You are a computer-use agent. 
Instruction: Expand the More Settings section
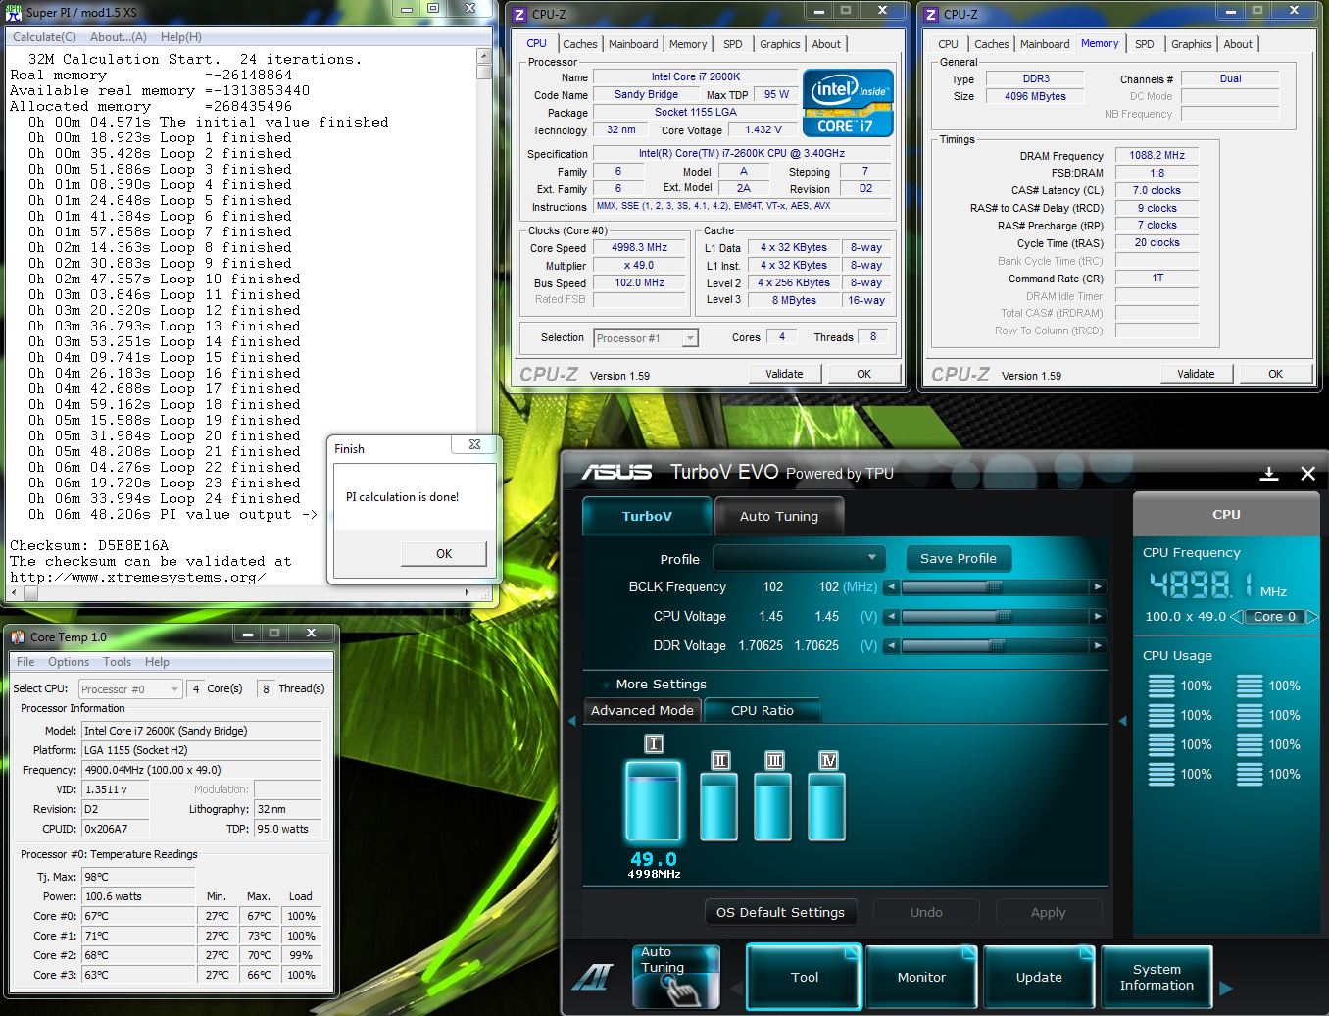pos(662,685)
